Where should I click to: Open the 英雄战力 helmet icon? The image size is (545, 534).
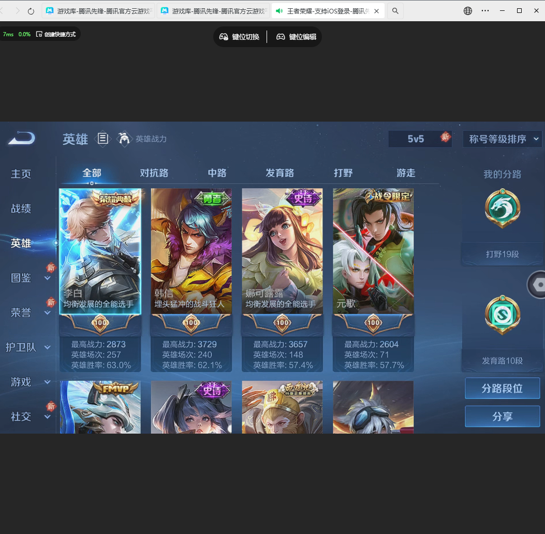click(124, 139)
